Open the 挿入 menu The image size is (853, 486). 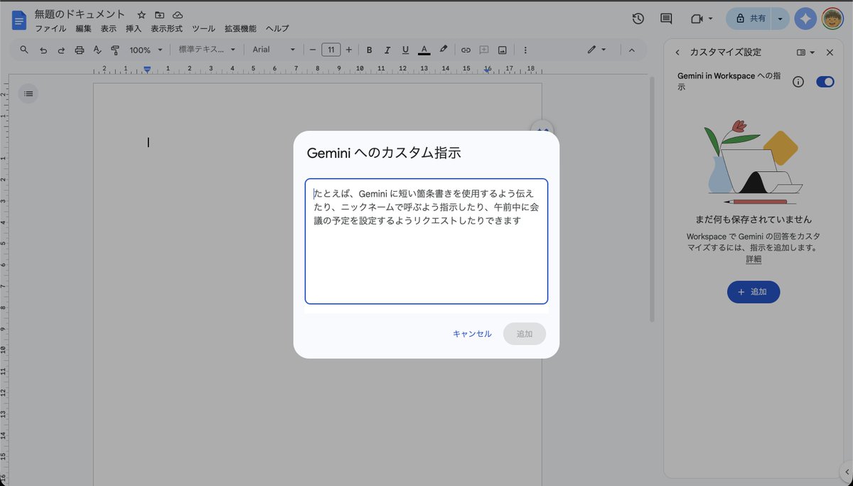133,29
